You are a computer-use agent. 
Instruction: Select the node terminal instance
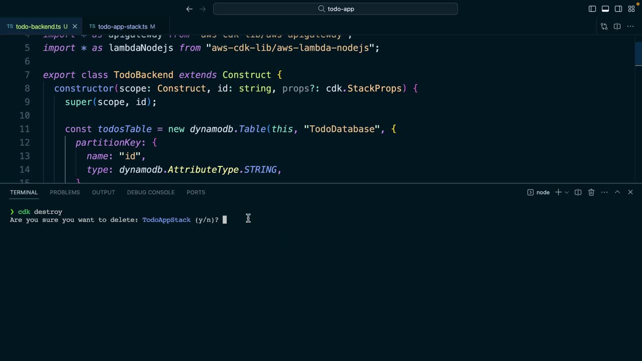click(x=538, y=193)
